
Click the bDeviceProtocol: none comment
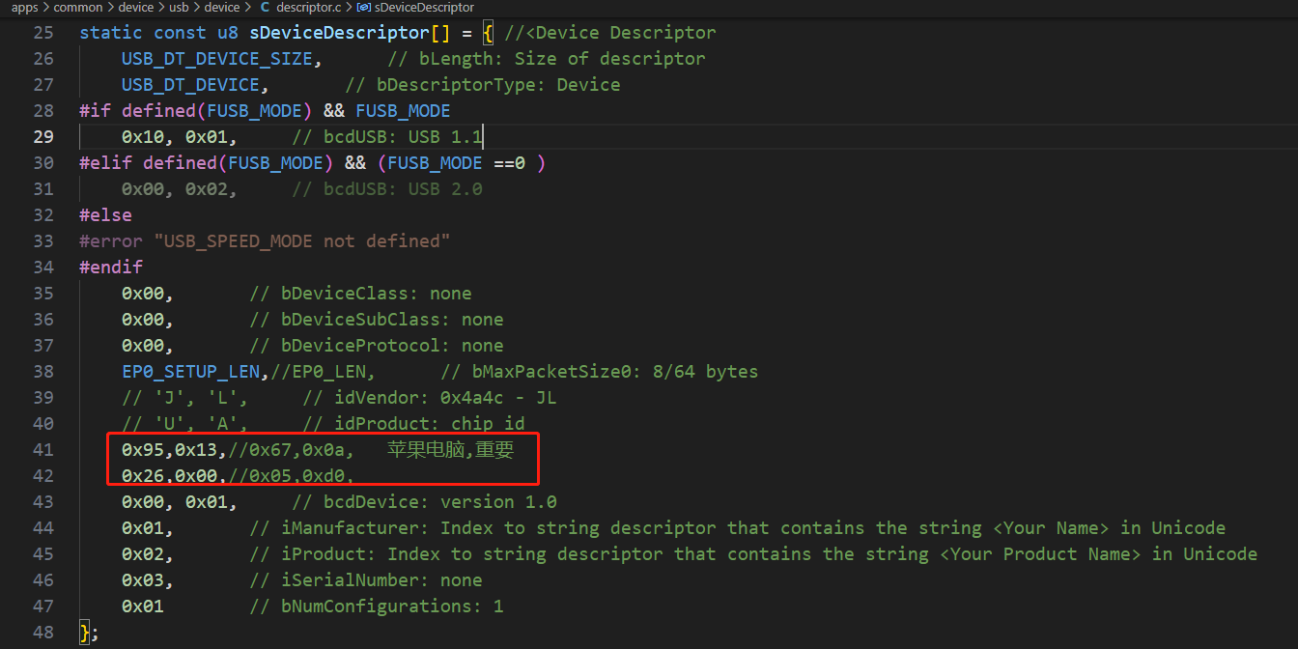(x=377, y=346)
